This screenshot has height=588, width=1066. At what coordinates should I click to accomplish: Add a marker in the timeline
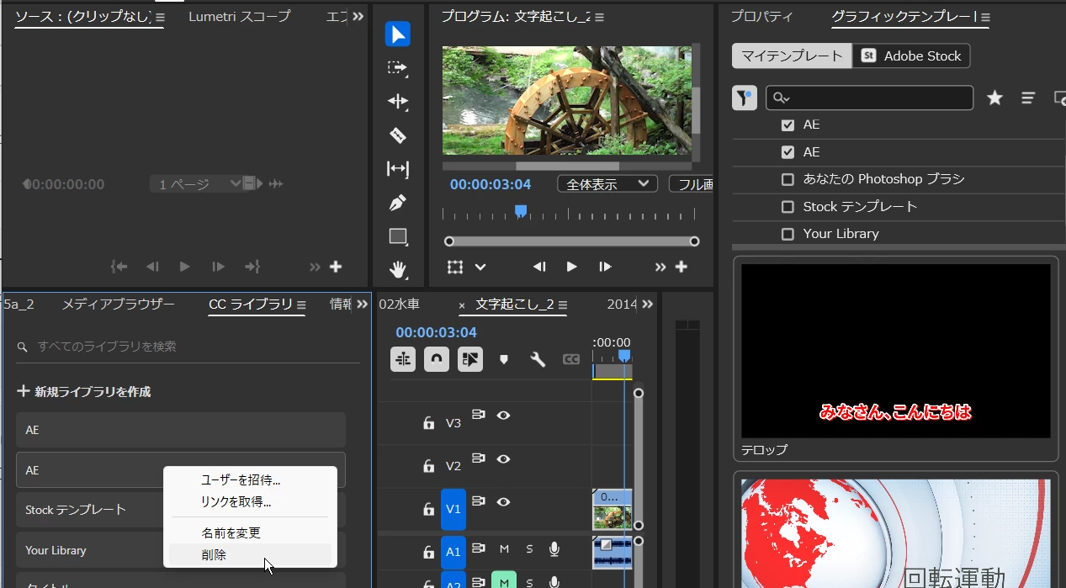point(504,359)
